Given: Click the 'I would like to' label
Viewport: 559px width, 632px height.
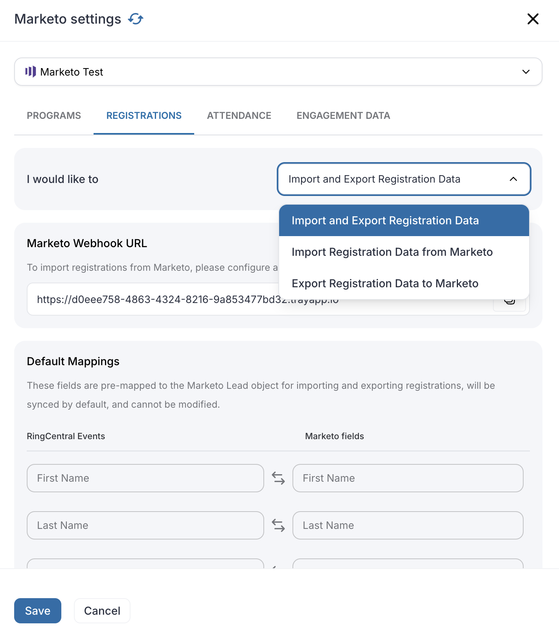Looking at the screenshot, I should pyautogui.click(x=63, y=179).
